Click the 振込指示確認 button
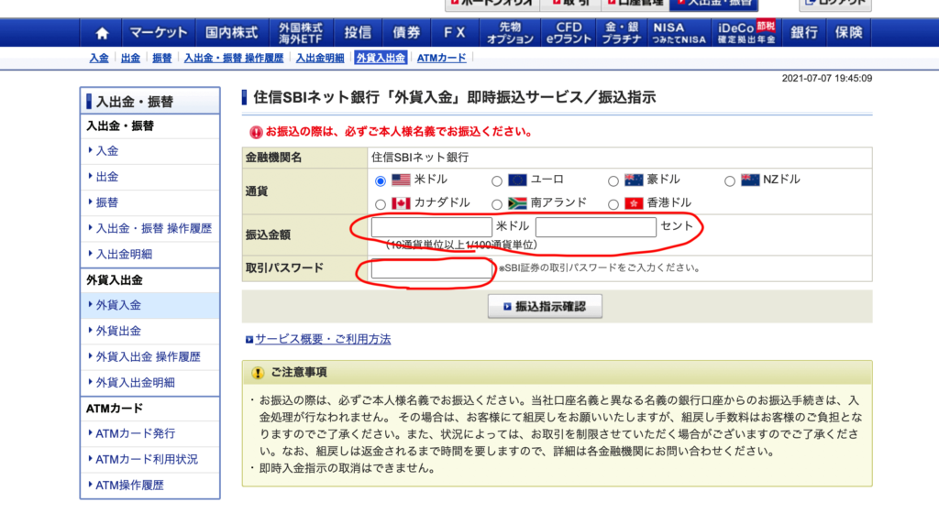 pos(545,306)
